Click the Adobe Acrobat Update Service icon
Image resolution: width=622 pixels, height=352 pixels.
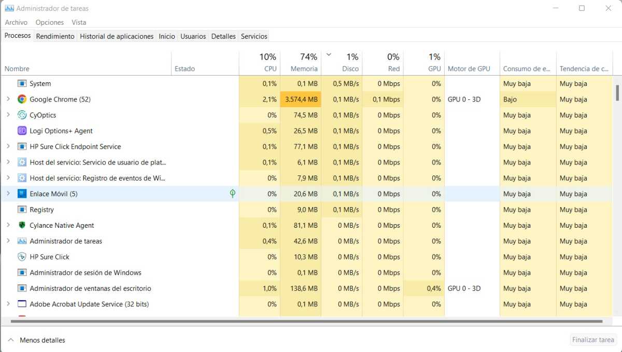tap(22, 304)
